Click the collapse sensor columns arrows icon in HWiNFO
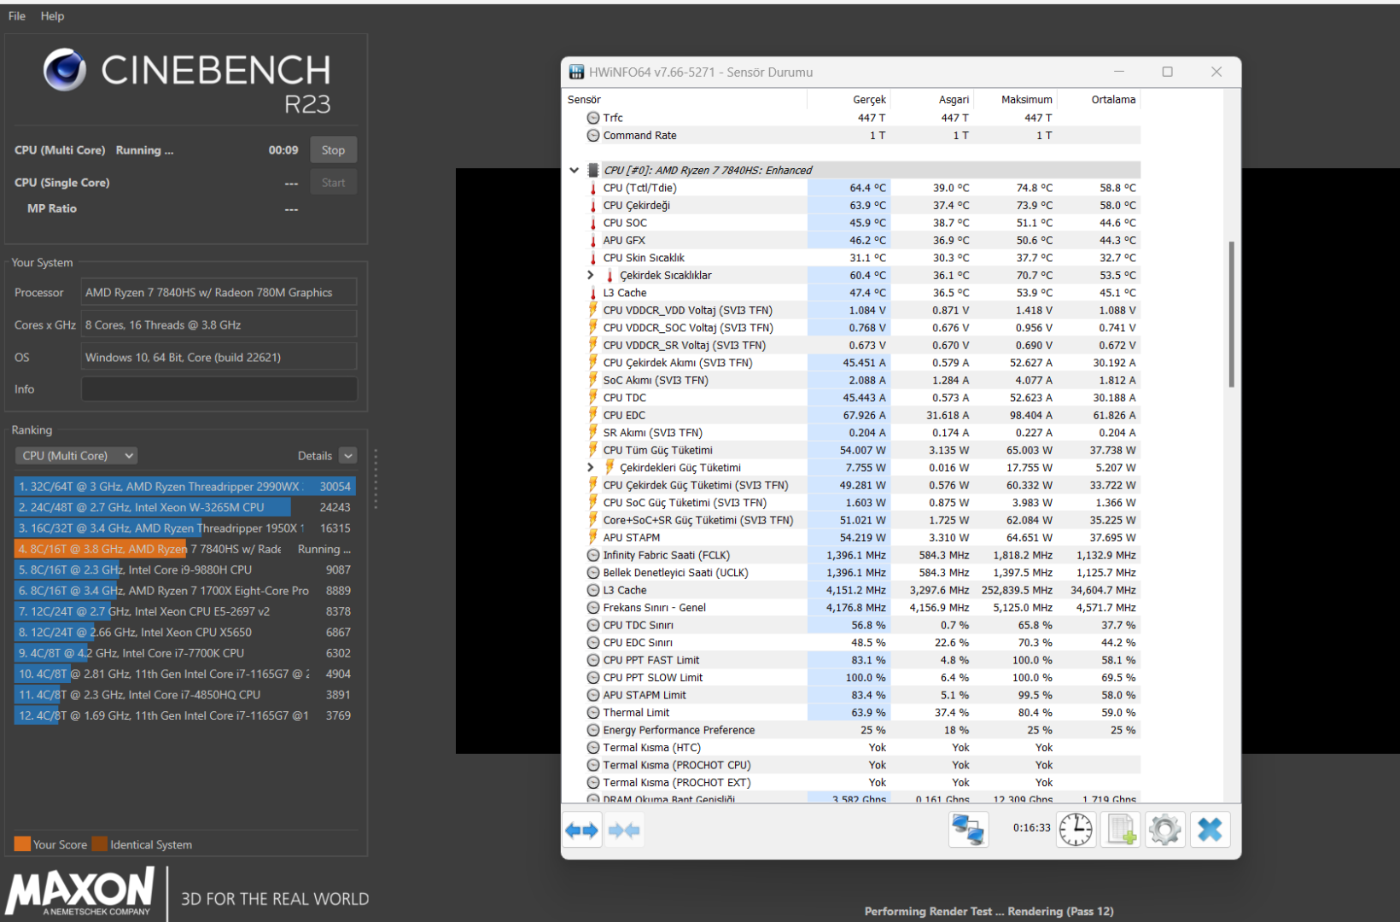This screenshot has width=1400, height=922. coord(624,830)
